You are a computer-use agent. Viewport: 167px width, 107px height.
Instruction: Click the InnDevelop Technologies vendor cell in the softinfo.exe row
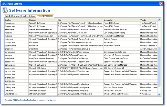tap(149, 58)
